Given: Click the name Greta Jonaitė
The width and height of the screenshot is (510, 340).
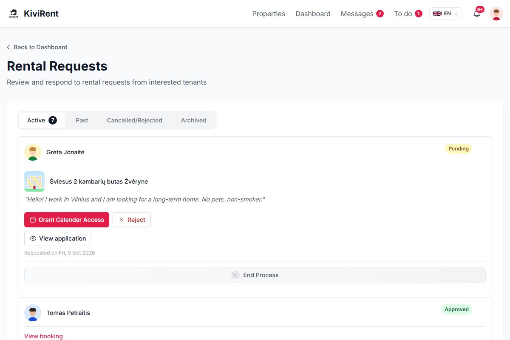Looking at the screenshot, I should tap(65, 152).
